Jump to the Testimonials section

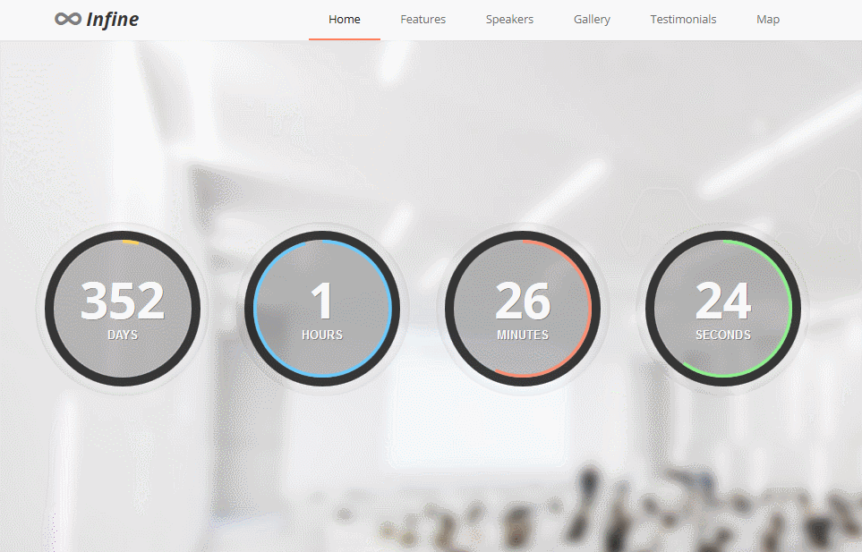[683, 19]
